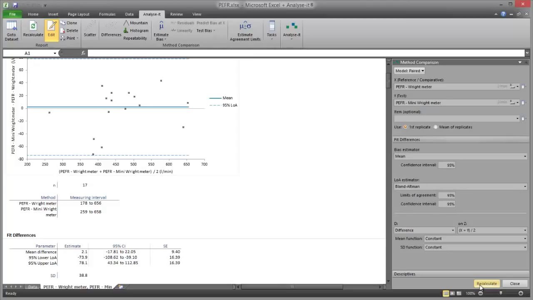The height and width of the screenshot is (300, 533).
Task: Click the panel Recalculate button
Action: (486, 283)
